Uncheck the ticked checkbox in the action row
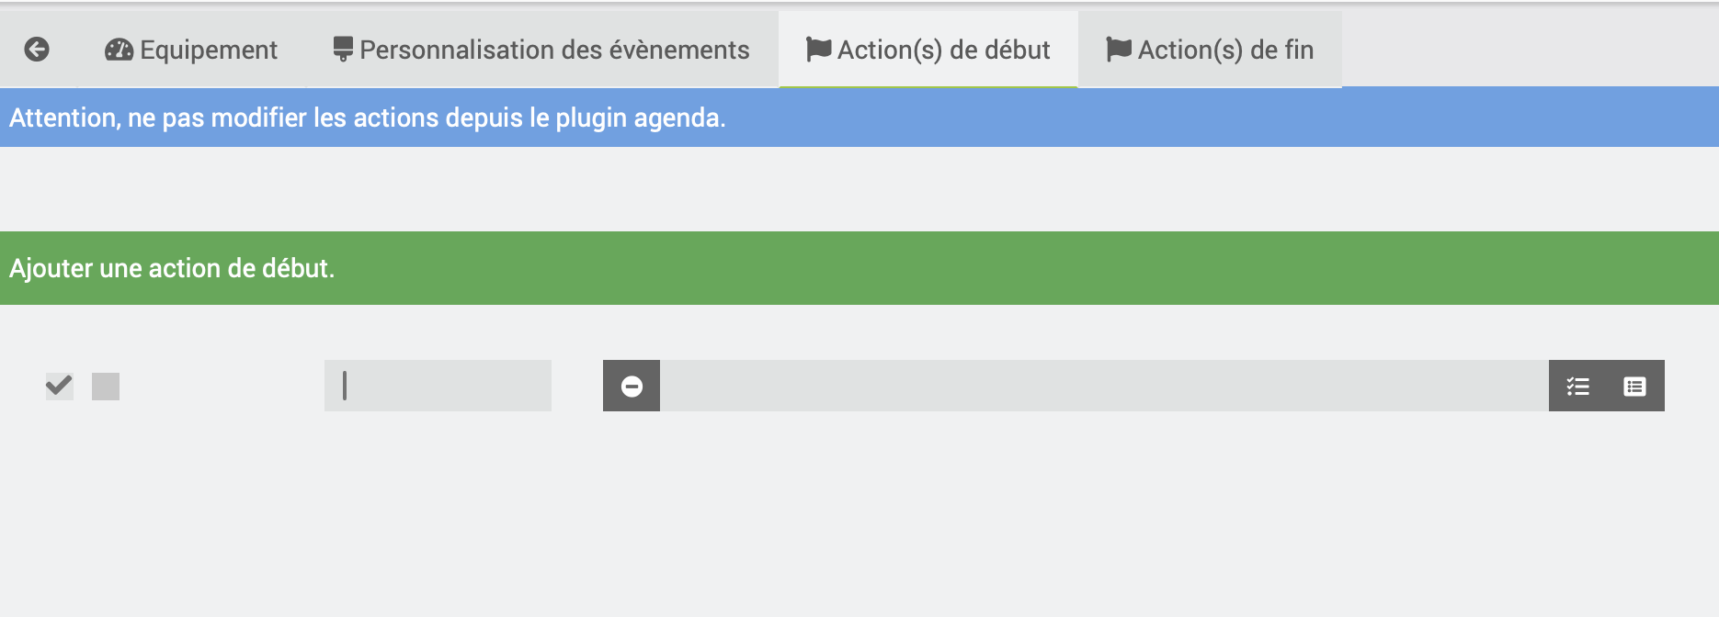This screenshot has width=1719, height=617. click(x=60, y=387)
